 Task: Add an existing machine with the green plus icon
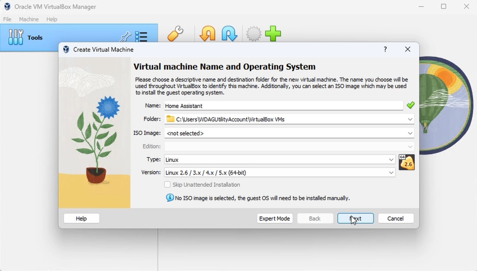click(273, 34)
